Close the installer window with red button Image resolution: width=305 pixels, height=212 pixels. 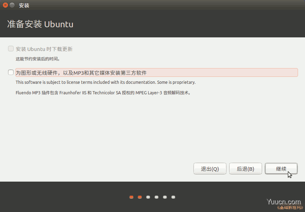tap(5, 5)
